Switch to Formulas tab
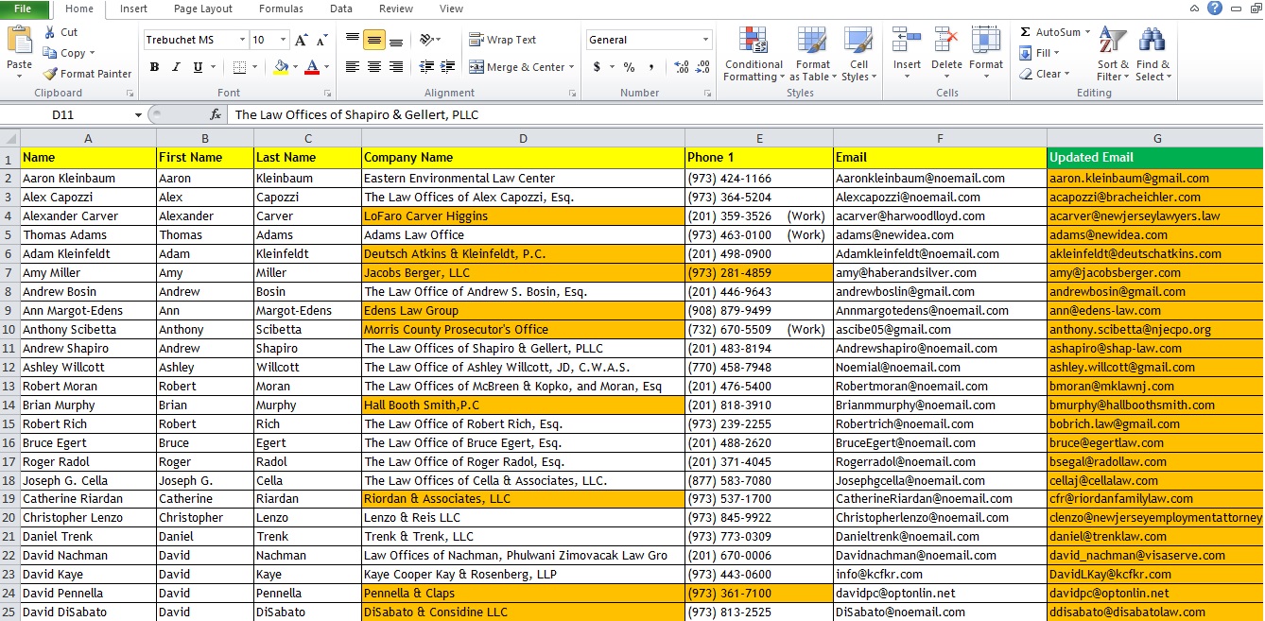Viewport: 1265px width, 621px height. click(x=282, y=9)
